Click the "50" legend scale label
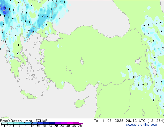The height and width of the screenshot is (127, 164). click(80, 126)
